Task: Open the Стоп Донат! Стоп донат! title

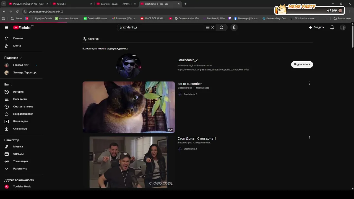Action: [x=197, y=138]
